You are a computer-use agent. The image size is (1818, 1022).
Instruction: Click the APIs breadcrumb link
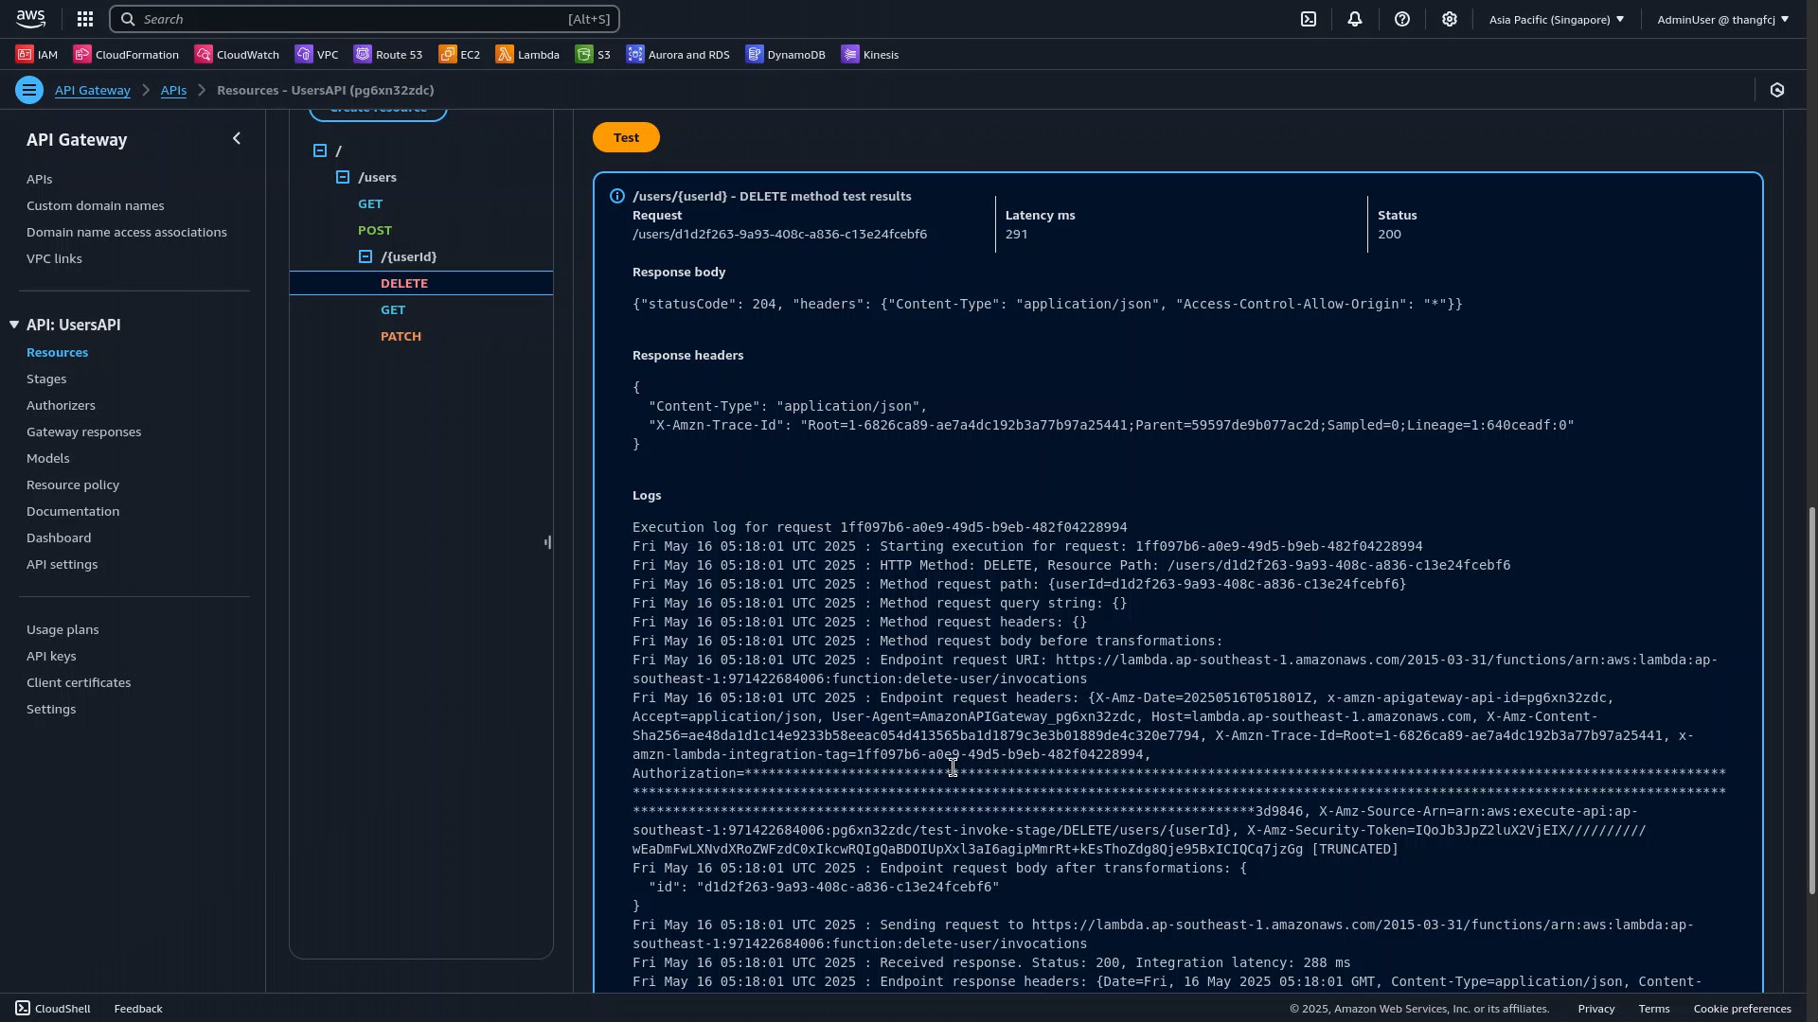point(173,90)
